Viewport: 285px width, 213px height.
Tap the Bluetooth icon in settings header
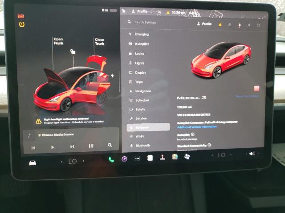[249, 25]
